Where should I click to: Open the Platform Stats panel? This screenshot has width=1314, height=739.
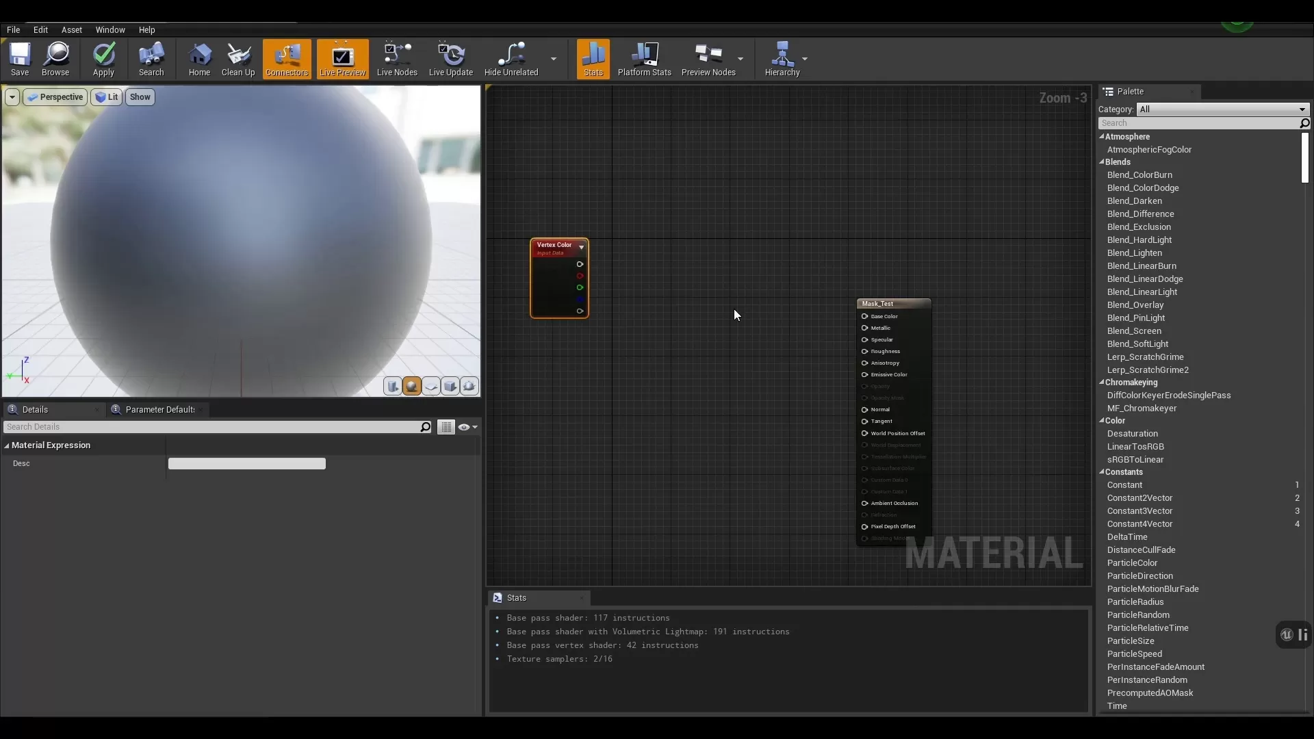tap(644, 60)
